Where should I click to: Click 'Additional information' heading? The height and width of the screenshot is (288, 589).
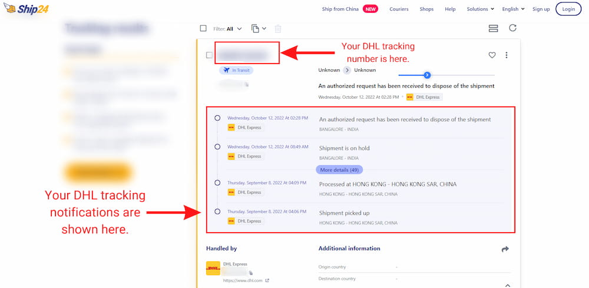pyautogui.click(x=349, y=248)
